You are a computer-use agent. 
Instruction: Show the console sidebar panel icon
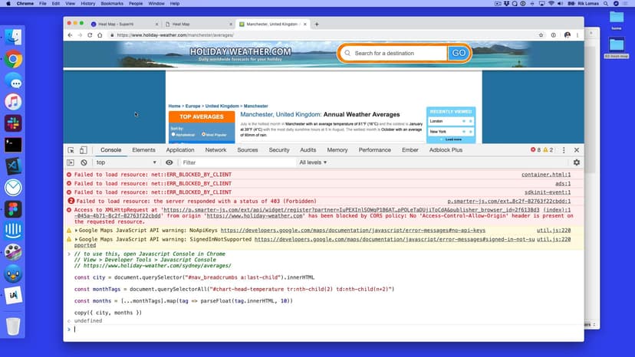pos(71,162)
